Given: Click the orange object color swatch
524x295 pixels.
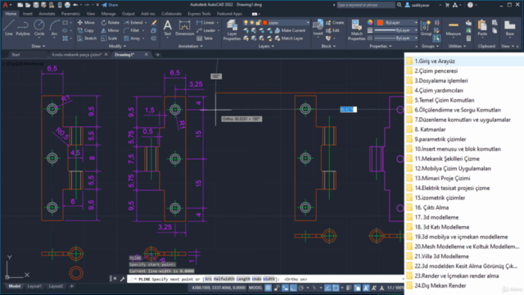Looking at the screenshot, I should (380, 22).
